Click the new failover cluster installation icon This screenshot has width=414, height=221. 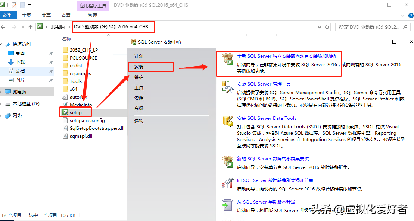tap(228, 161)
